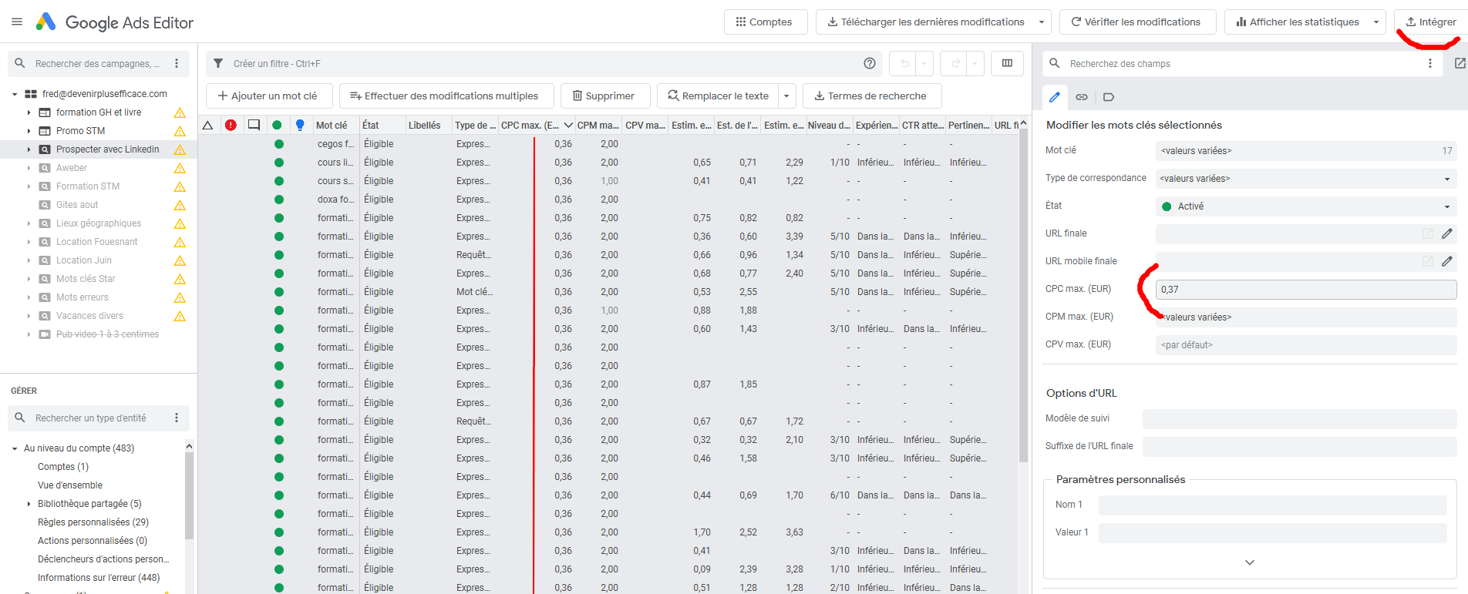Open the campaign search options menu
This screenshot has height=594, width=1468.
177,63
